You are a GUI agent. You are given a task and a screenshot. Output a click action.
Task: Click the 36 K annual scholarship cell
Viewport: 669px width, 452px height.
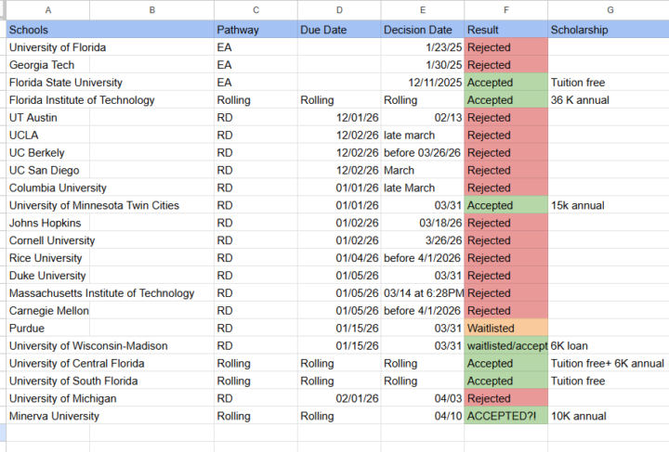(x=609, y=99)
